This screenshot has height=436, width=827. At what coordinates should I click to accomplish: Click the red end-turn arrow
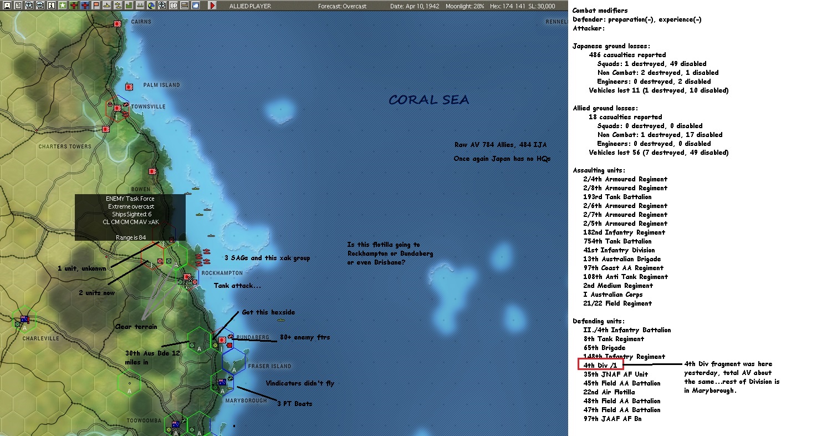click(x=212, y=6)
